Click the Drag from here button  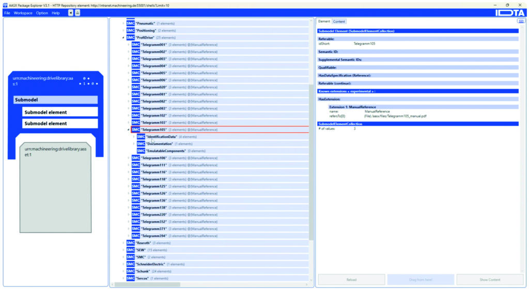click(x=421, y=279)
